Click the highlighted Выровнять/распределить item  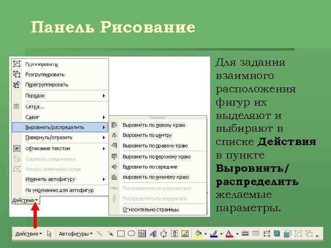[60, 127]
